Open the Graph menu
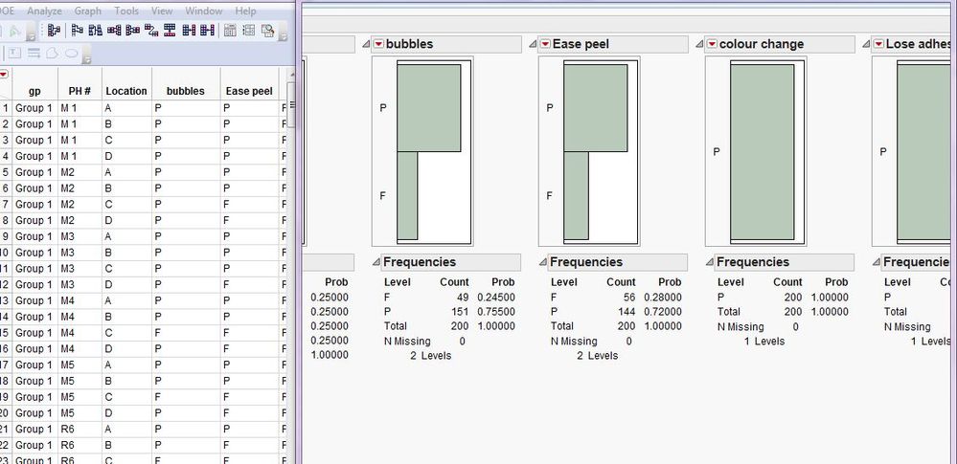The image size is (957, 464). click(x=88, y=11)
